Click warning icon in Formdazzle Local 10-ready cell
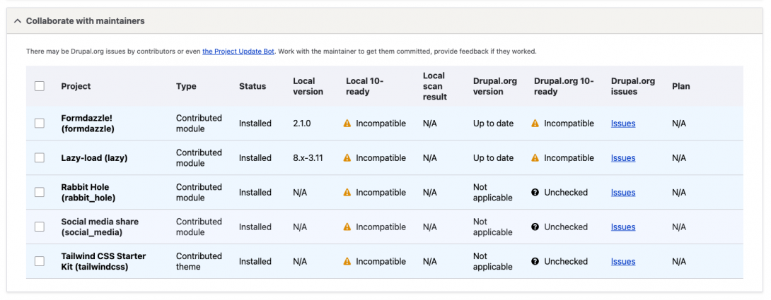771x300 pixels. click(347, 124)
